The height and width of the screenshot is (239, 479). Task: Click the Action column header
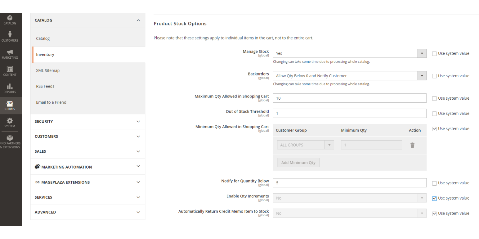pyautogui.click(x=415, y=130)
